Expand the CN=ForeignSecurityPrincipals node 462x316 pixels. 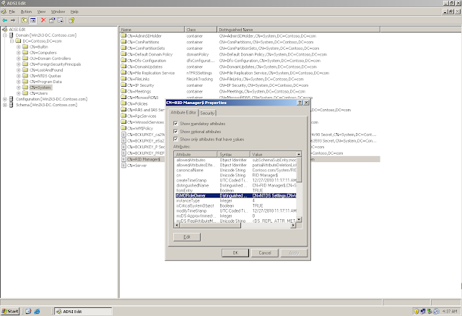[19, 64]
